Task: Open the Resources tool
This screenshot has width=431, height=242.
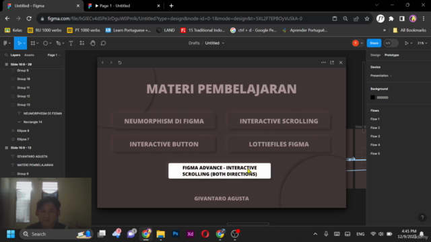Action: (x=82, y=43)
